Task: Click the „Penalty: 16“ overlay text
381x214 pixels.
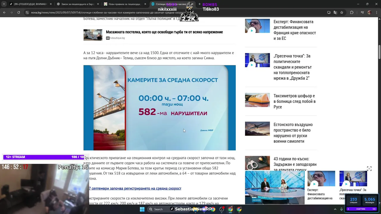Action: tap(73, 167)
